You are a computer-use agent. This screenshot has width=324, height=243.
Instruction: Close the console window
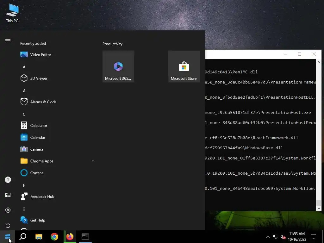pyautogui.click(x=314, y=54)
